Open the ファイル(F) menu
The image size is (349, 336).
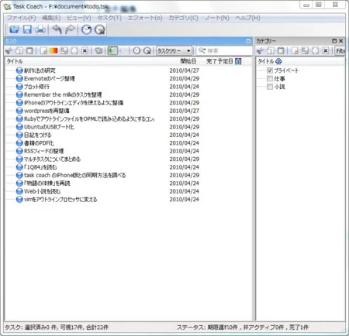(x=21, y=18)
